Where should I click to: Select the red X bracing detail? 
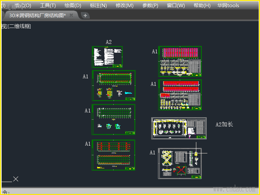point(181,170)
